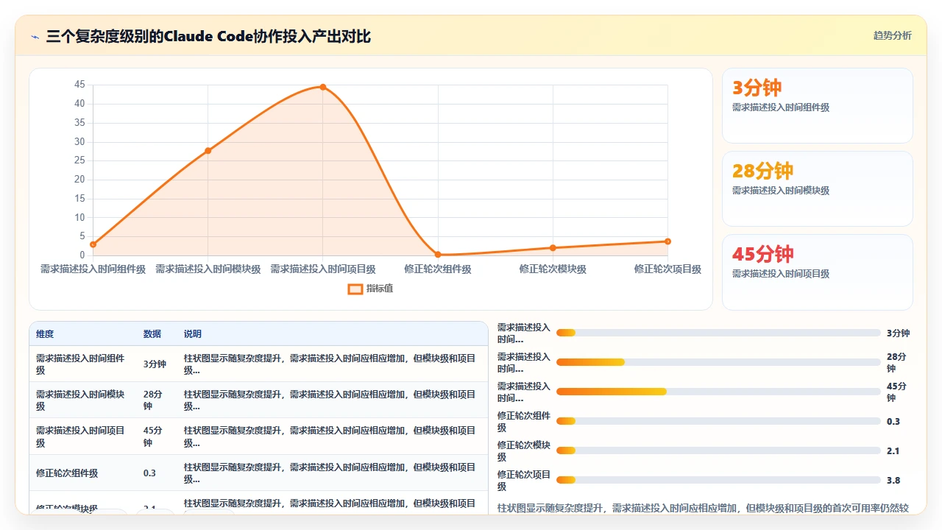Click the progress bar for 修正轮次模块级

pos(718,451)
